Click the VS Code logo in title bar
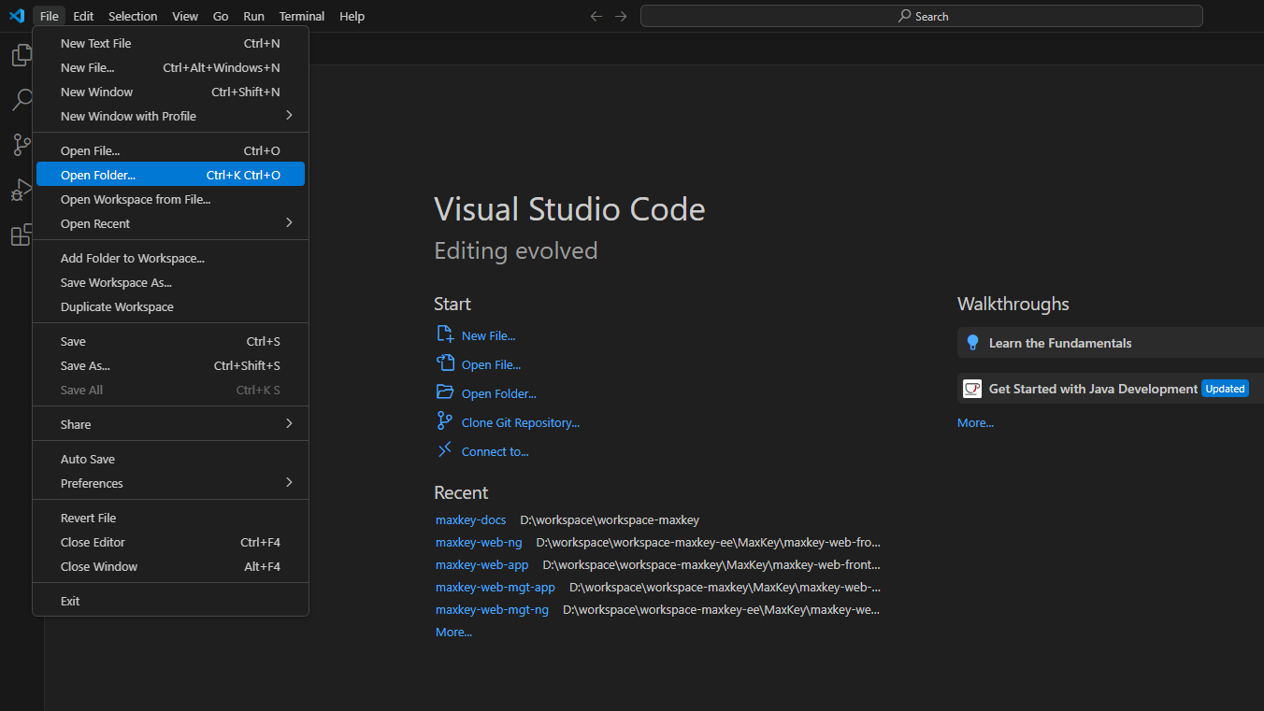 (16, 16)
